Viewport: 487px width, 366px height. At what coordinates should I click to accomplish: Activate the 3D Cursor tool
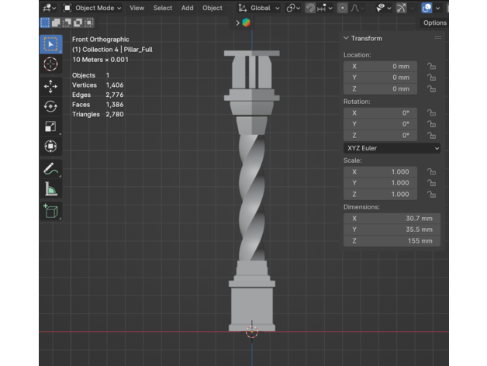[x=50, y=64]
